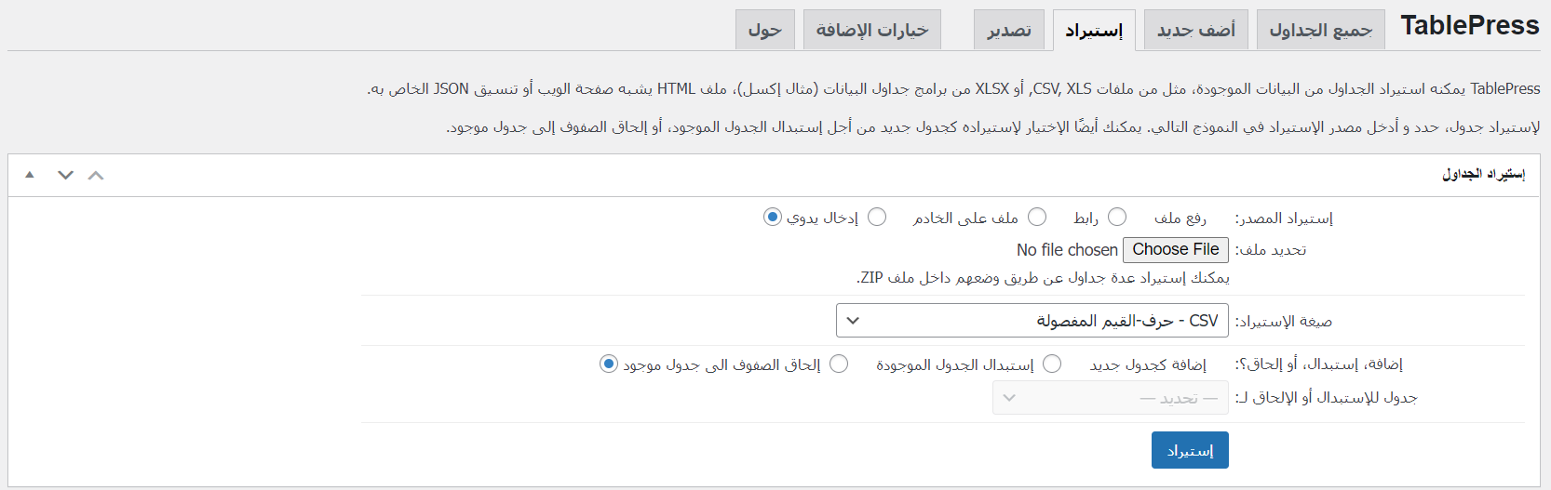Open the import format CSV dropdown
The height and width of the screenshot is (490, 1551).
coord(1032,321)
